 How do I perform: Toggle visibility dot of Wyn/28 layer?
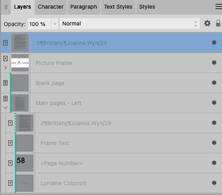pos(214,123)
